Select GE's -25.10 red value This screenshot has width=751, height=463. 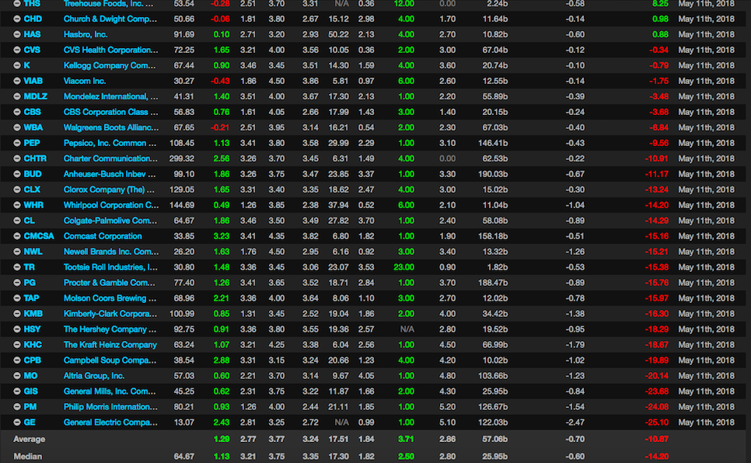pyautogui.click(x=656, y=423)
